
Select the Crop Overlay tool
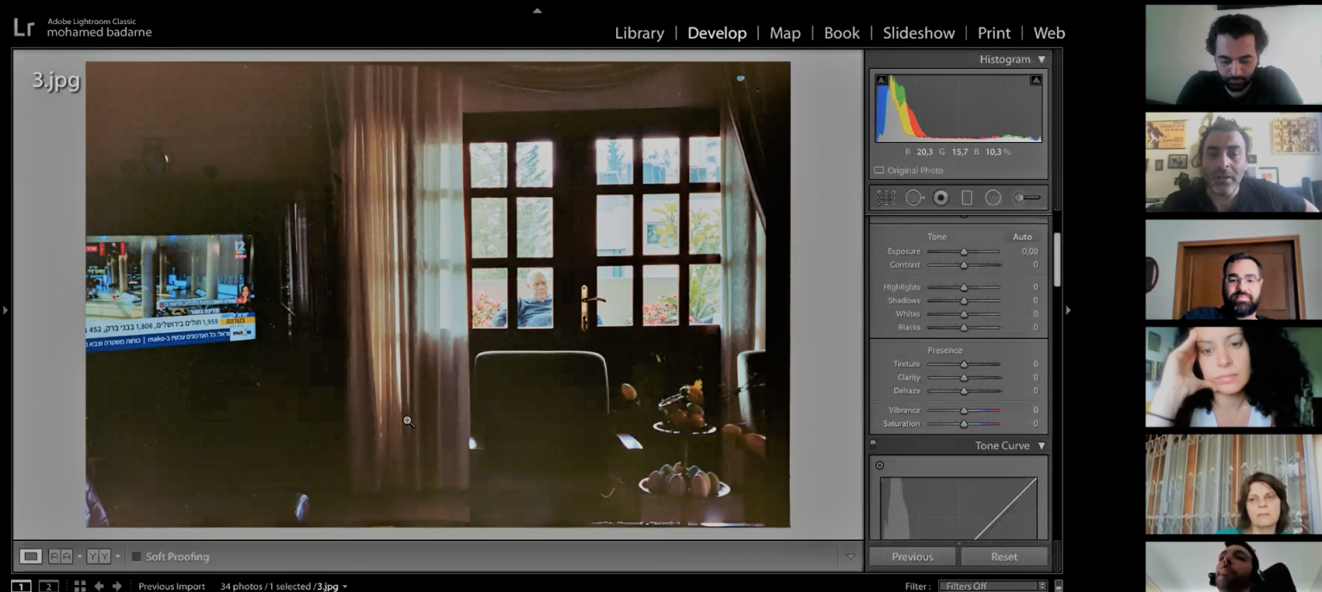coord(886,198)
